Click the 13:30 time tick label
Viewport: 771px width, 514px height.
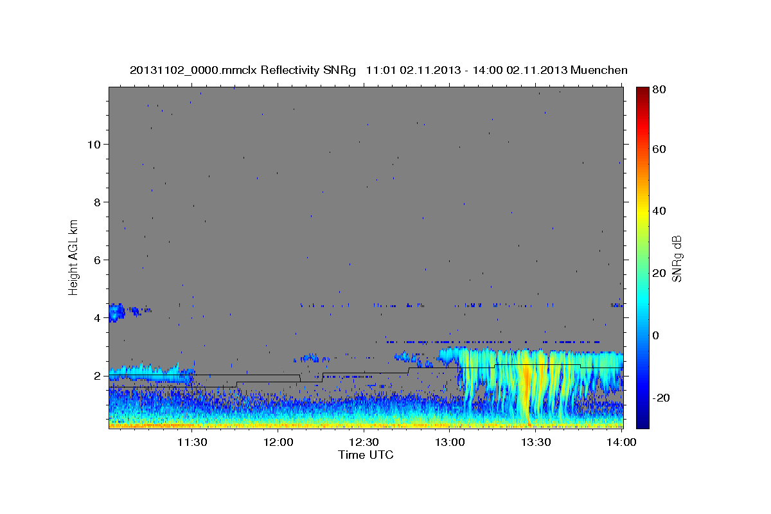[536, 443]
